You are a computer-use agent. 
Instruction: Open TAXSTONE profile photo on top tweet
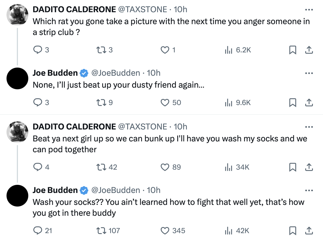pyautogui.click(x=17, y=15)
